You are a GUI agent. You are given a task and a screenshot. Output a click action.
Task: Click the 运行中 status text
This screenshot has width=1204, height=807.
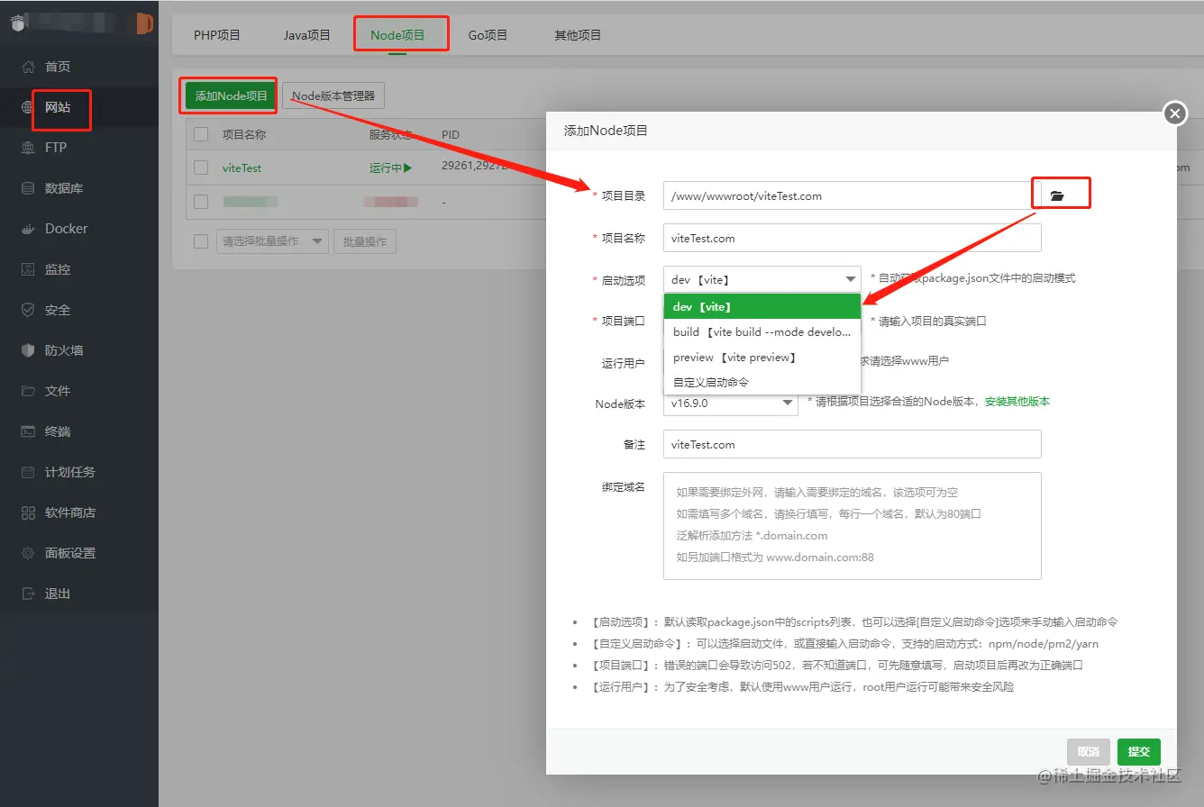(385, 168)
